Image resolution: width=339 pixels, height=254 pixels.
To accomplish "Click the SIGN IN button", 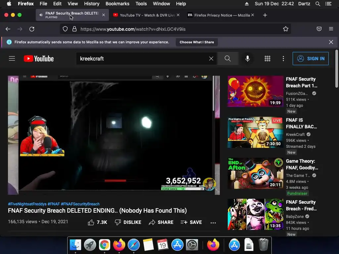I will point(311,59).
